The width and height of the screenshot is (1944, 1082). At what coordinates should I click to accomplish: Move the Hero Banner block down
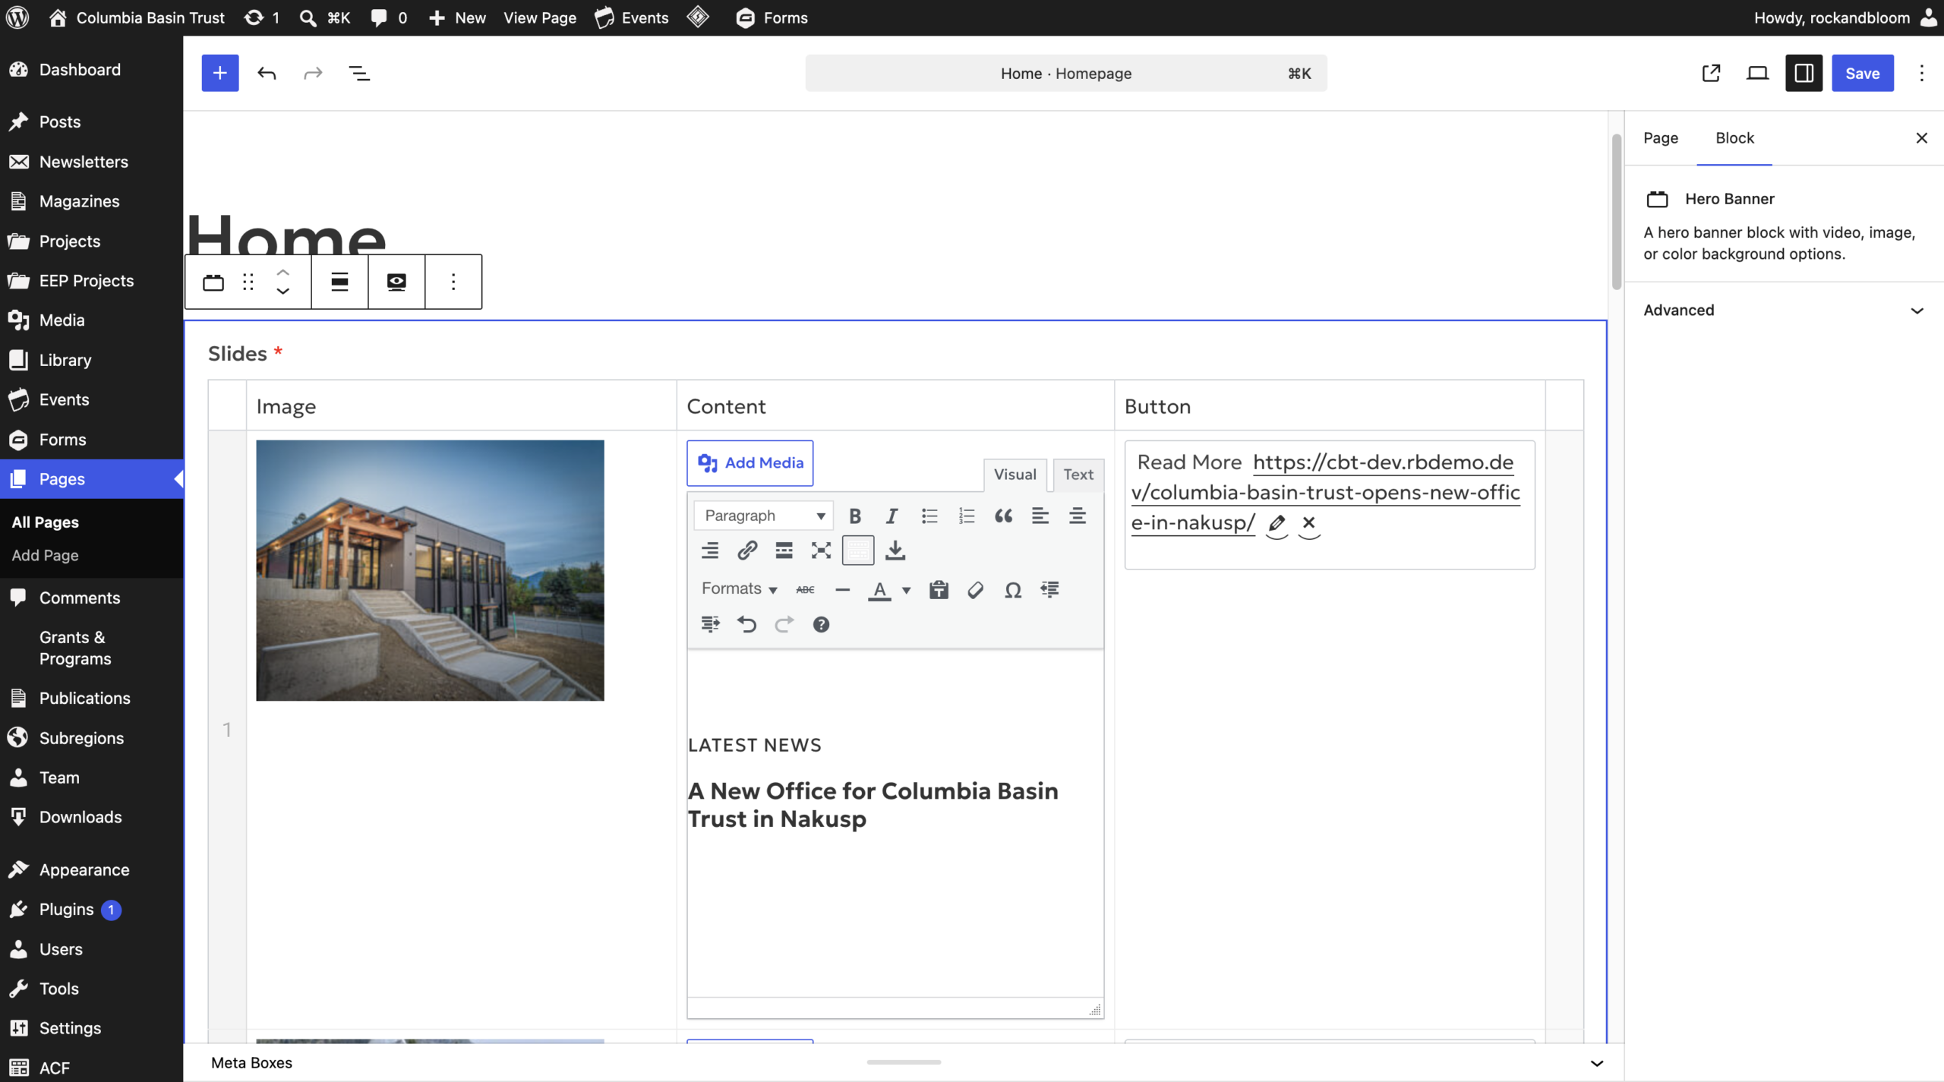point(283,292)
